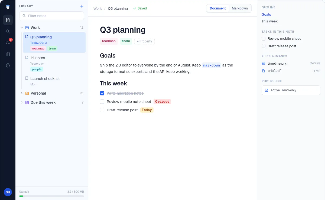Add a new note with plus icon

tap(82, 6)
